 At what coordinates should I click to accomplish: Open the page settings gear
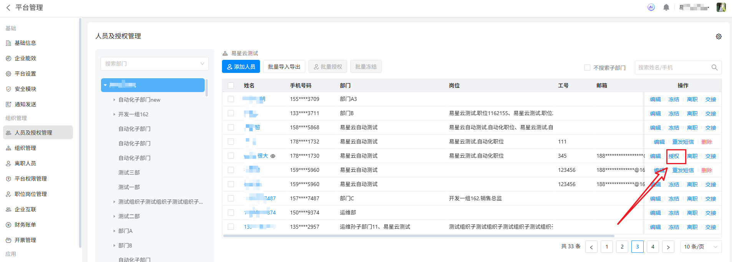719,36
